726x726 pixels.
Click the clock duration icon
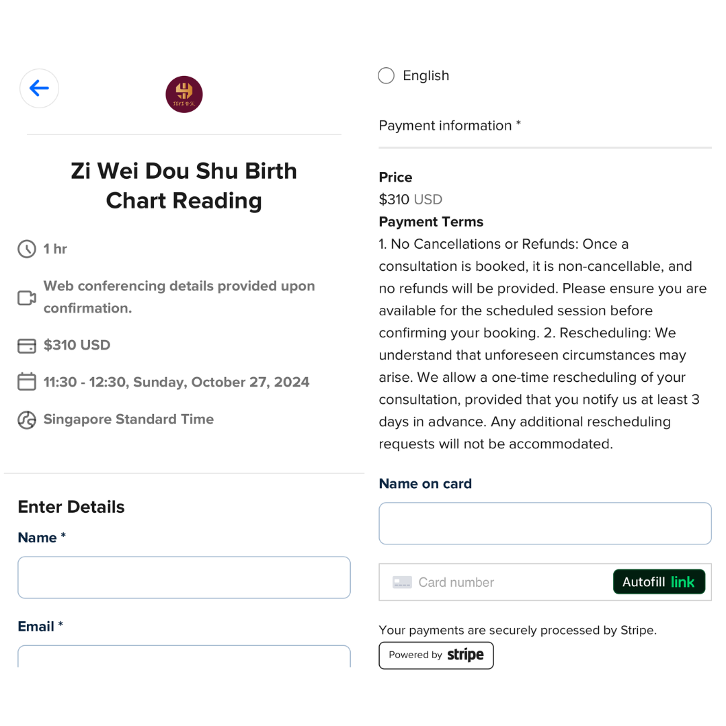[x=27, y=249]
